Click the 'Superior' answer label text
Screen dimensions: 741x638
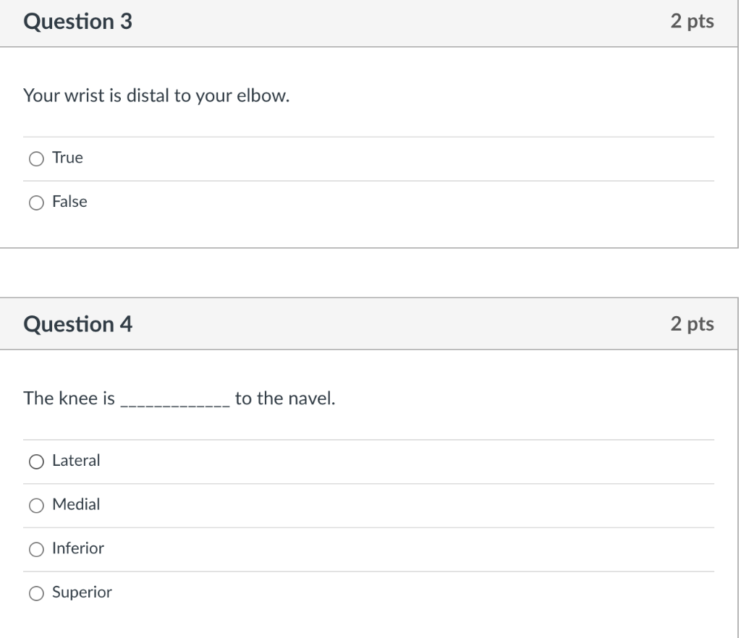point(82,592)
